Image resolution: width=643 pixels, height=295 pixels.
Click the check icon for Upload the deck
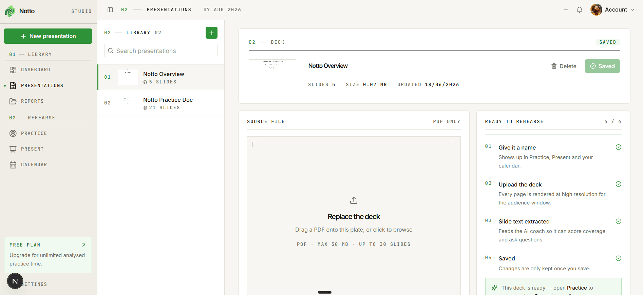pos(618,184)
